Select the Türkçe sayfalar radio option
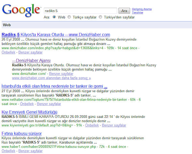192x154 pixels. (x=69, y=17)
